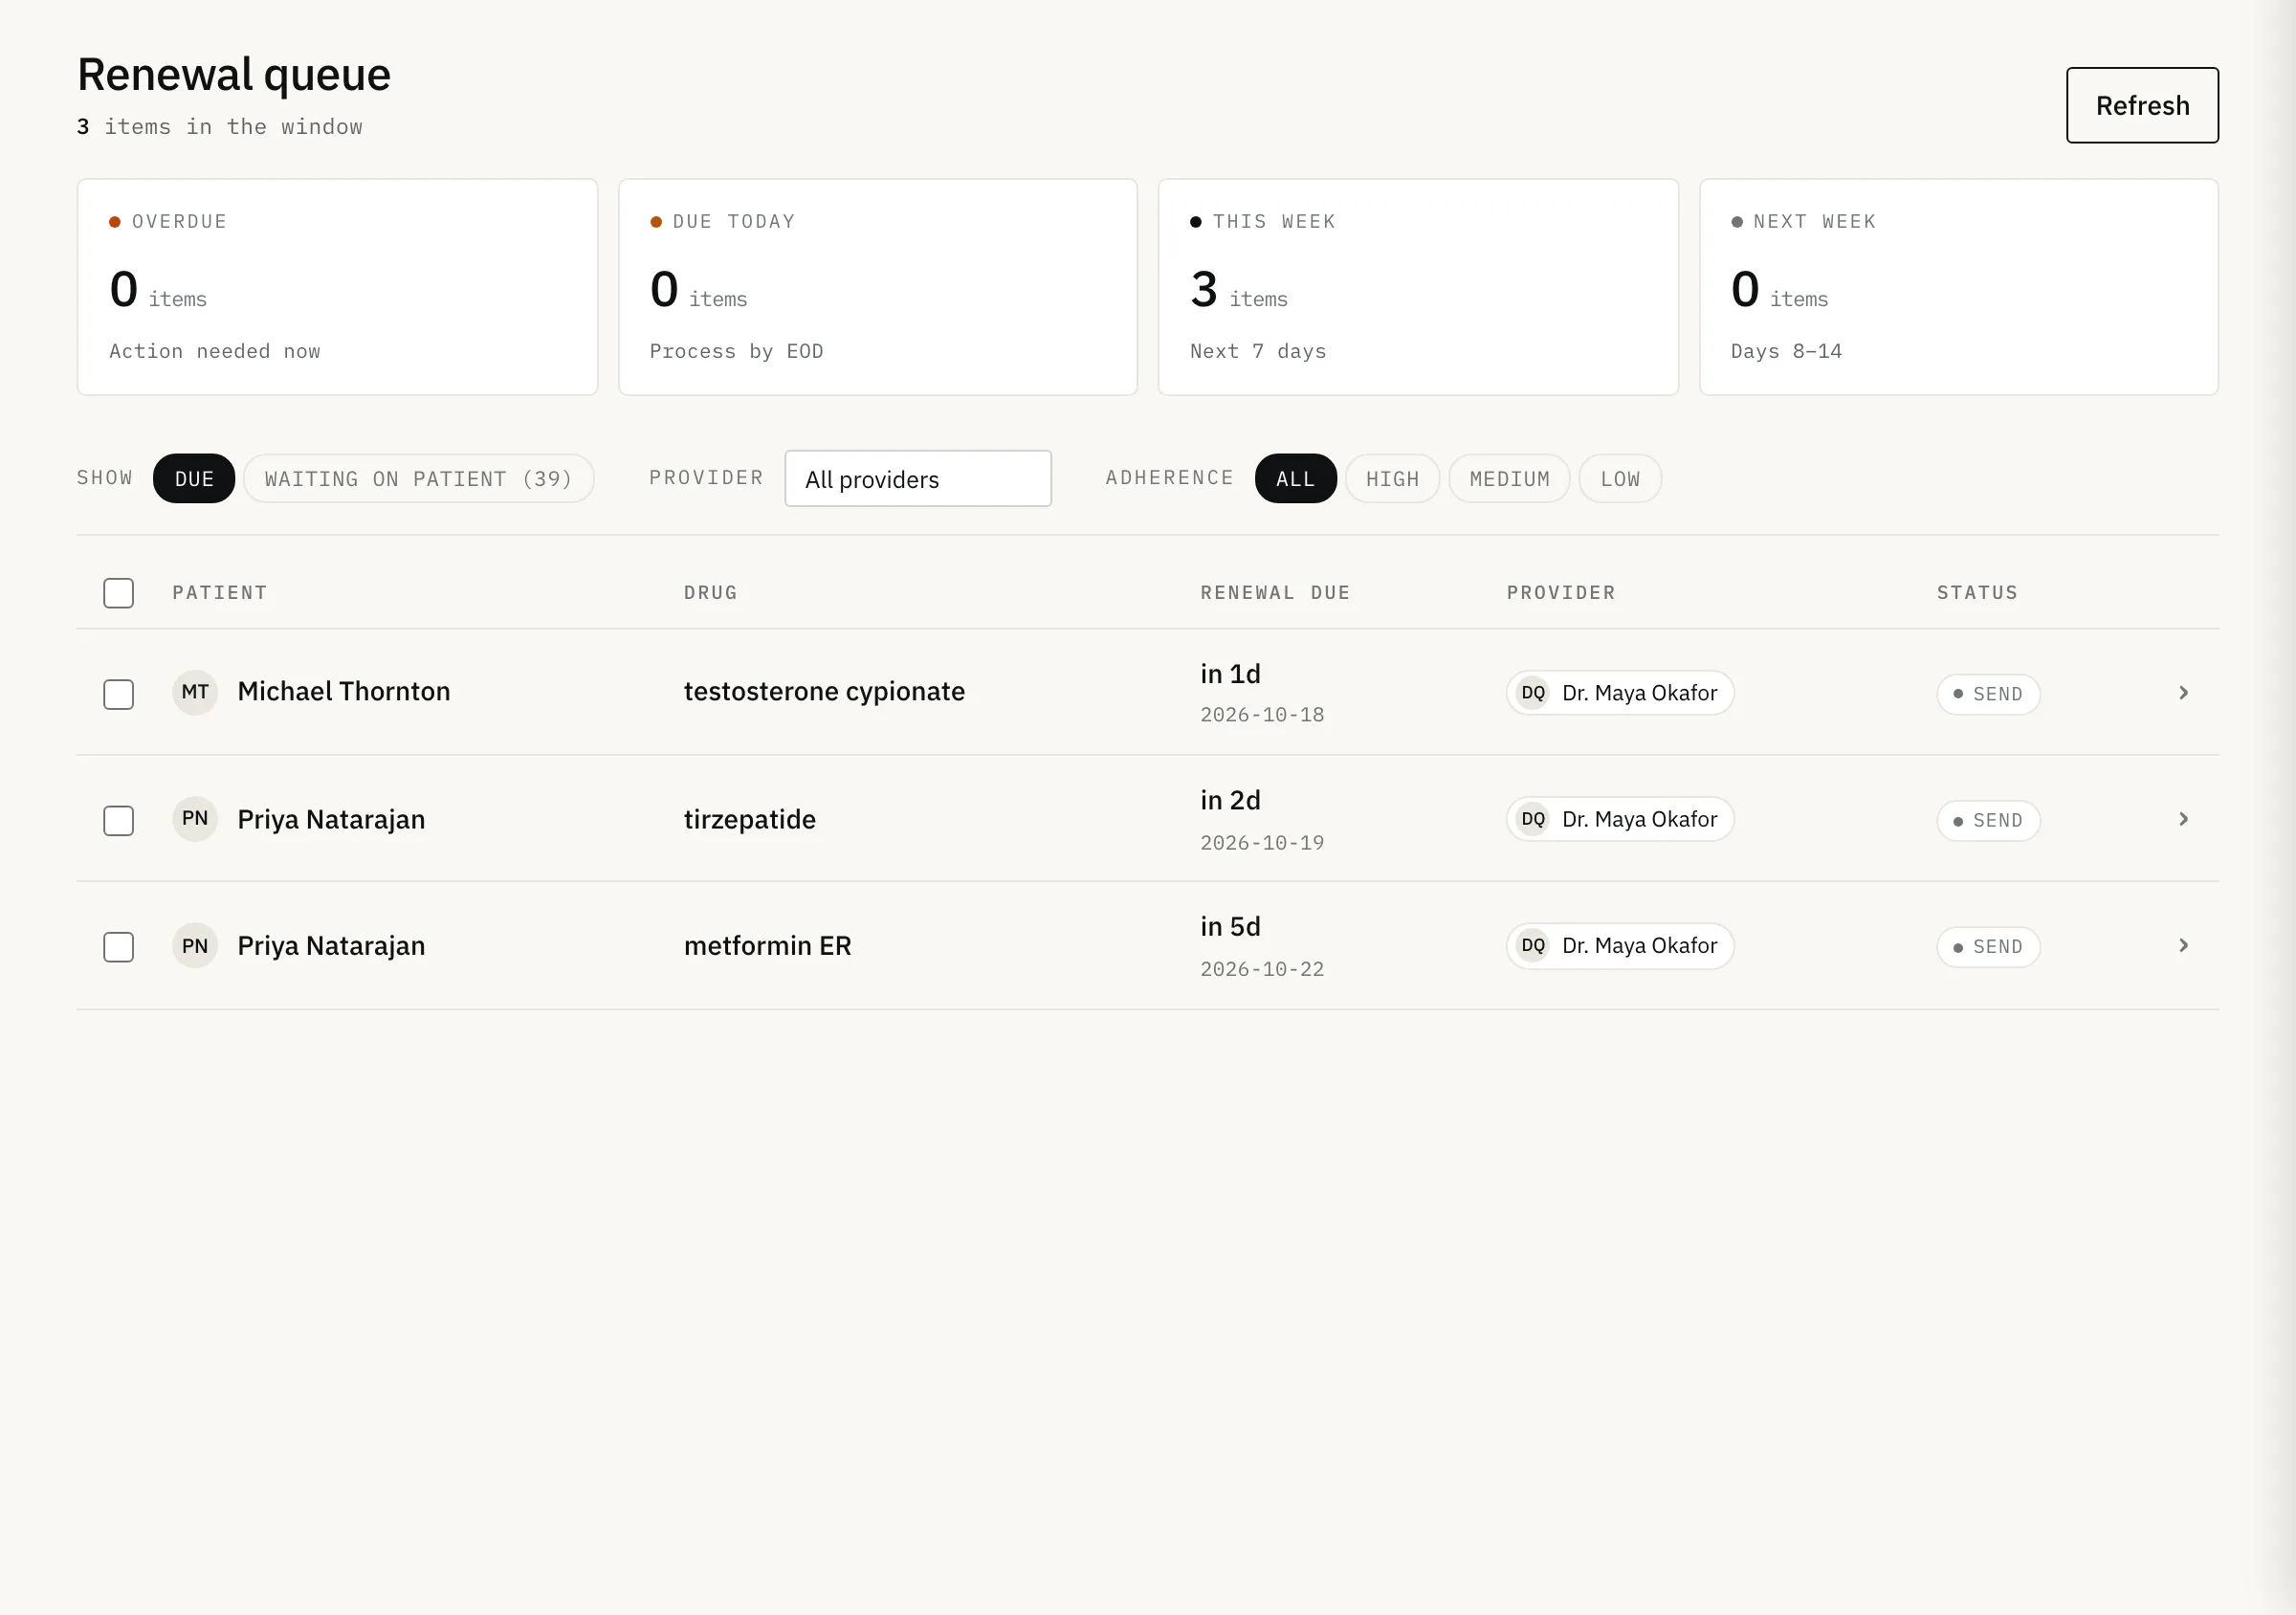Click Send status for testosterone cypionate
This screenshot has height=1615, width=2296.
1988,694
